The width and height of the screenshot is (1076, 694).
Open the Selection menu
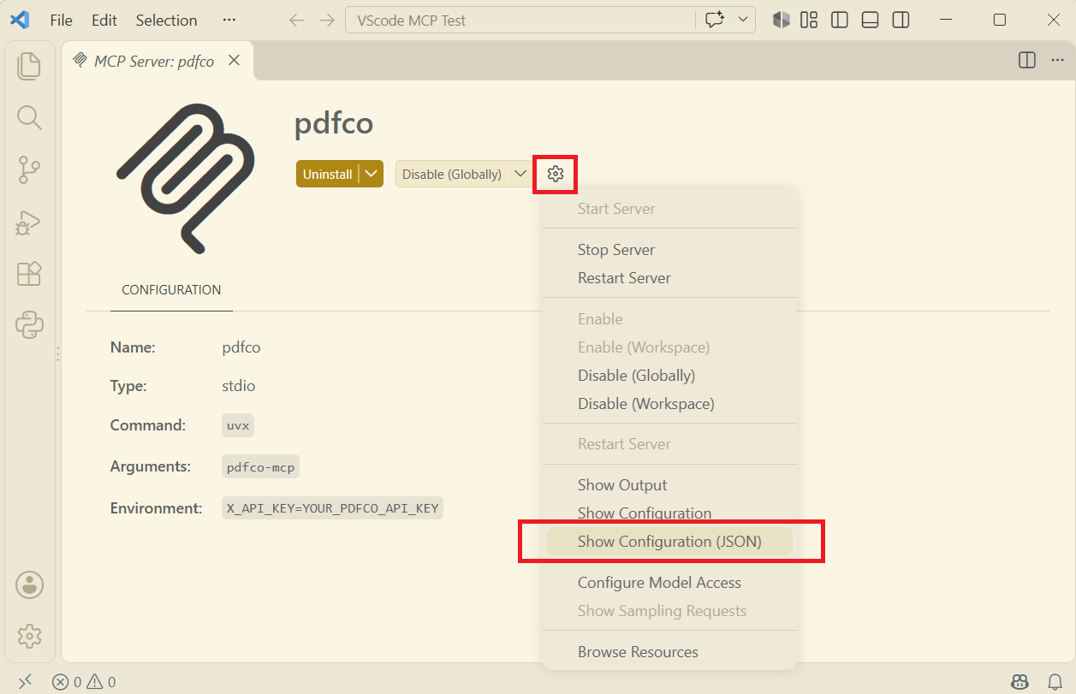(x=167, y=20)
